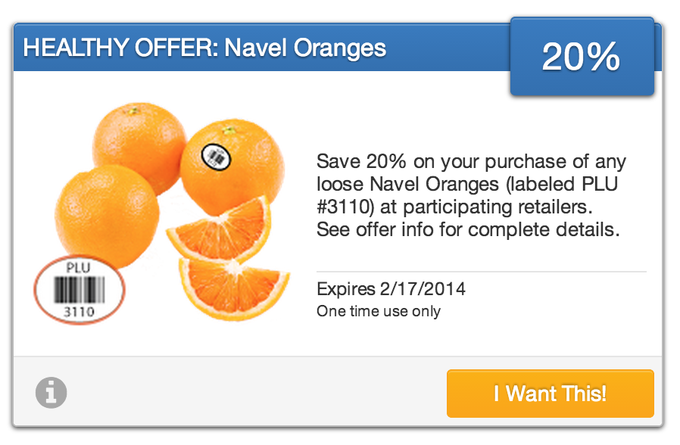Viewport: 680px width, 445px height.
Task: Click the 'See offer info' sentence
Action: 468,229
